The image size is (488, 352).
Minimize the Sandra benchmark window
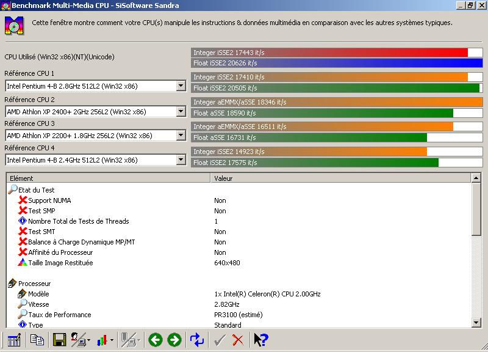[461, 5]
